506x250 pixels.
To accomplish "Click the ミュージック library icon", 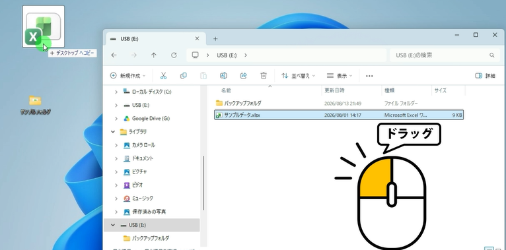I will point(127,199).
